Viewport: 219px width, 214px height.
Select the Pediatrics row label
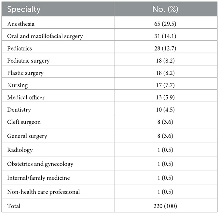coord(19,48)
